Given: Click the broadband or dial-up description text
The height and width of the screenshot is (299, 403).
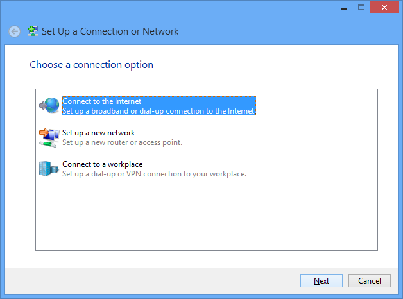Looking at the screenshot, I should click(x=159, y=111).
